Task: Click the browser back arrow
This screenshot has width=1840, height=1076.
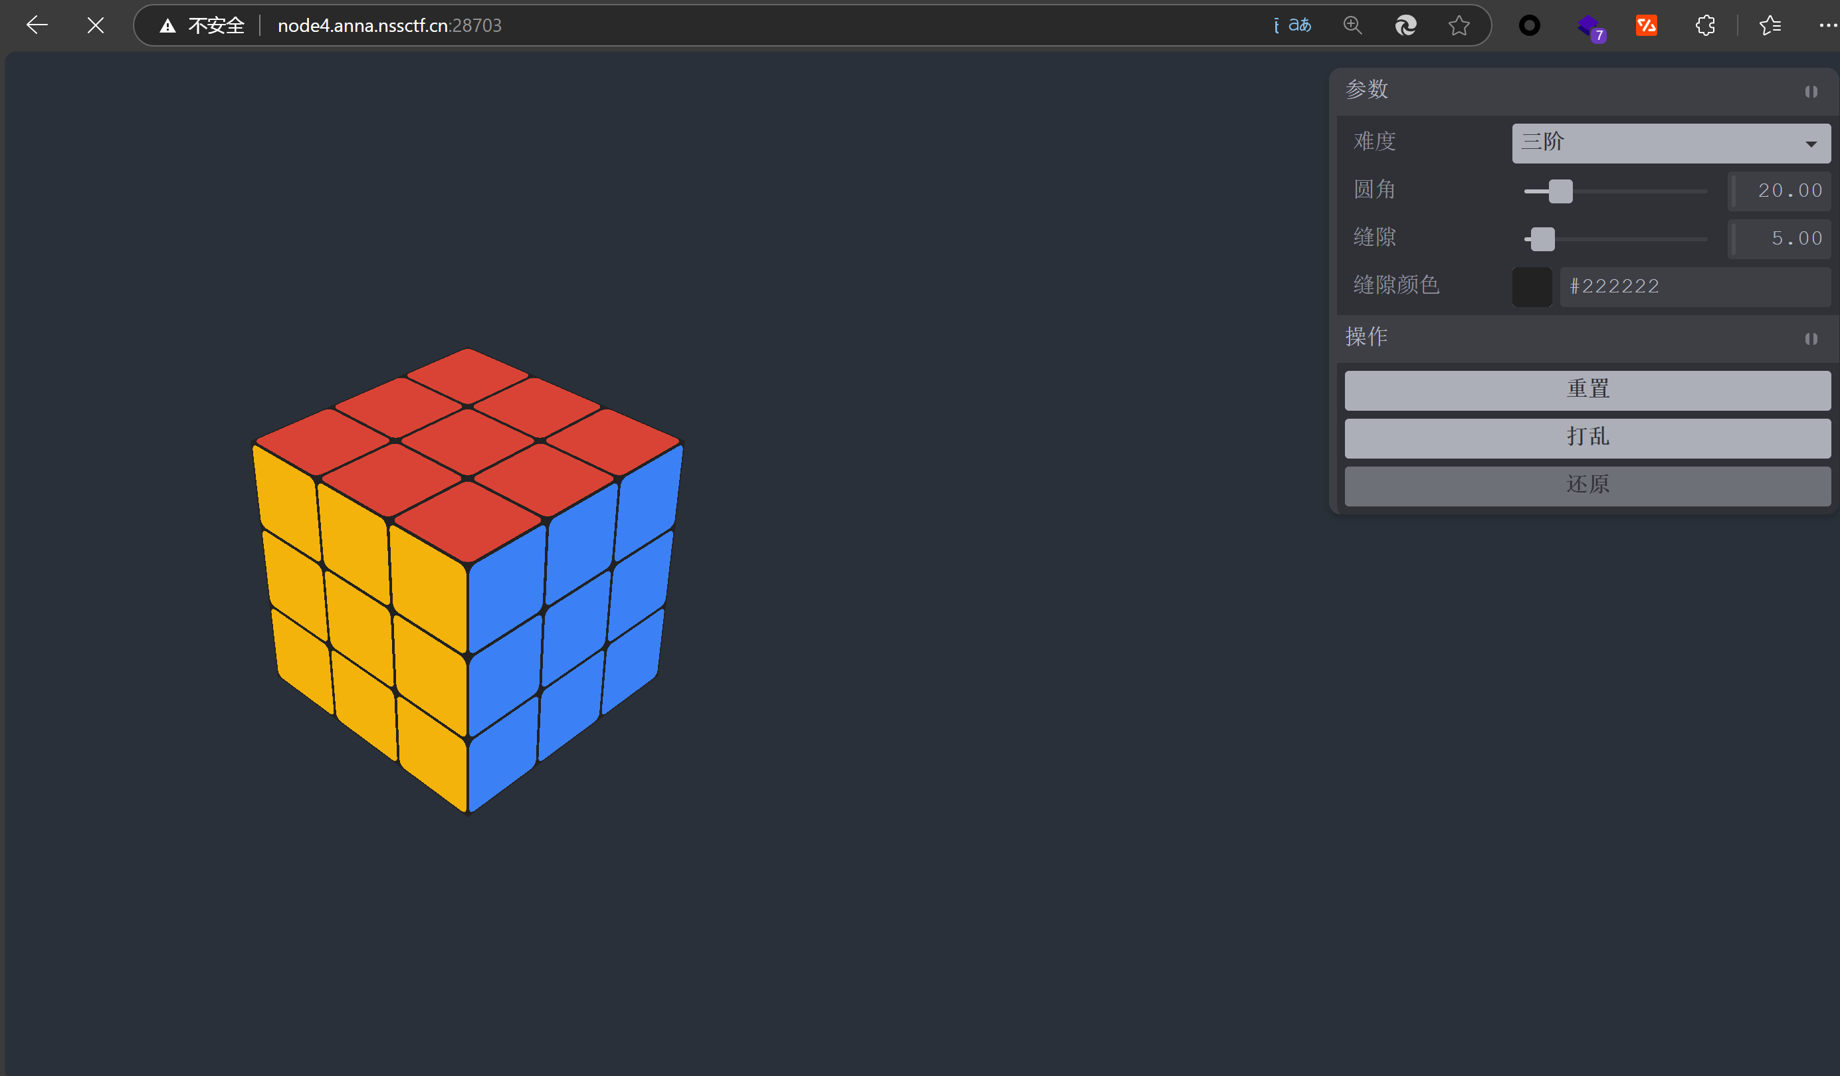Action: [37, 25]
